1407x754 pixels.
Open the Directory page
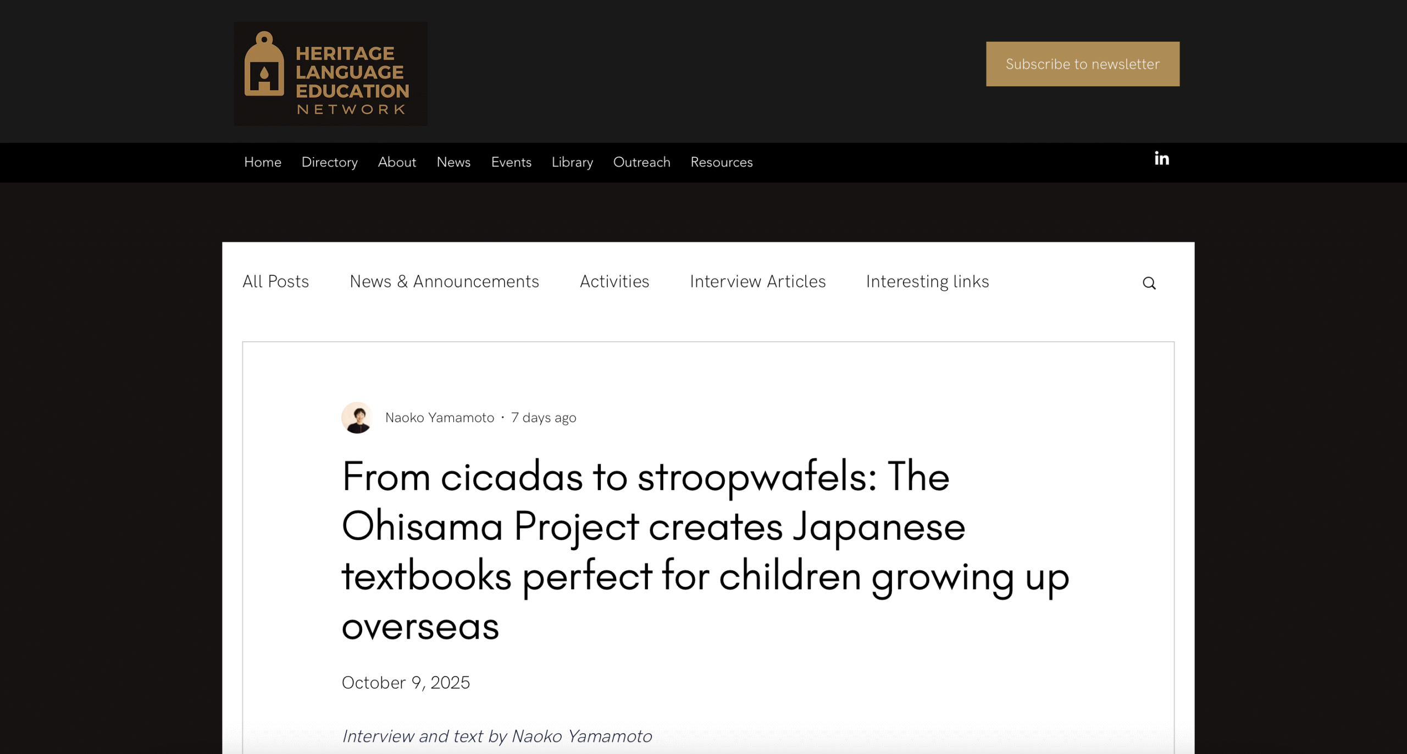click(x=329, y=162)
